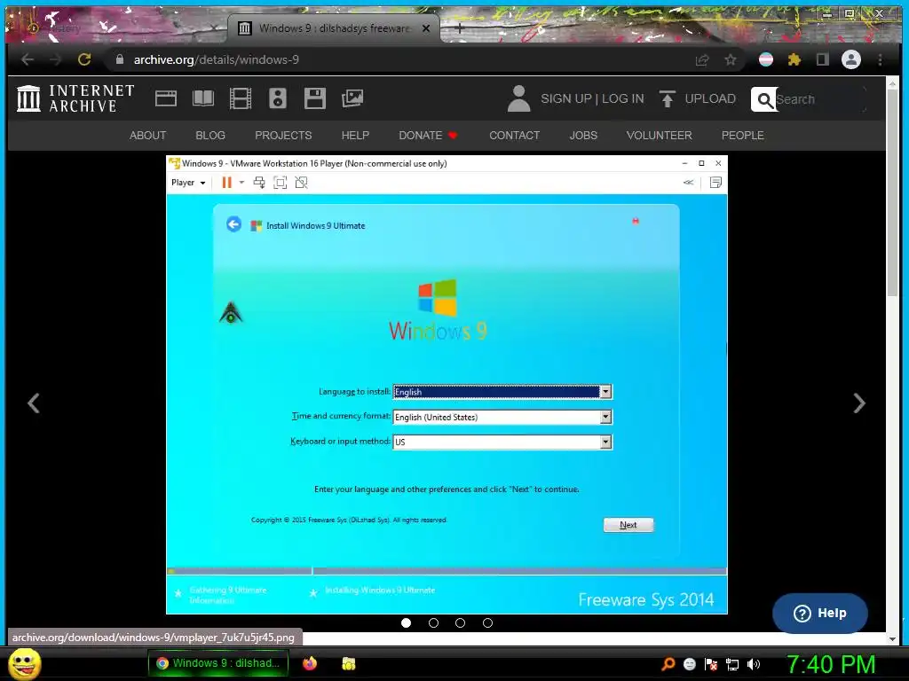Open the ABOUT menu item

tap(148, 136)
